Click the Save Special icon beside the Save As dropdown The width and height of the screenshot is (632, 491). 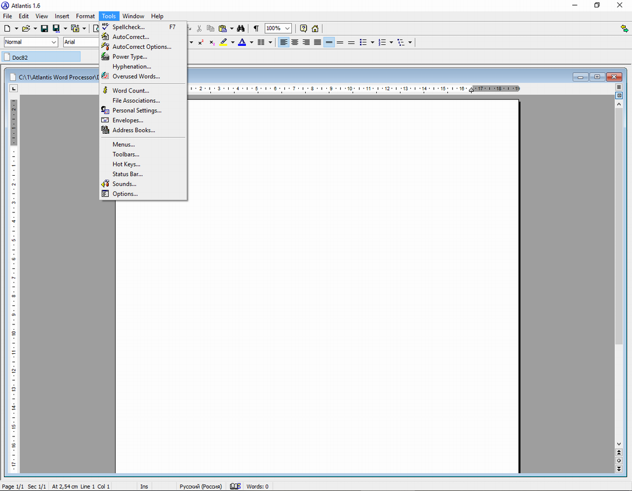click(x=75, y=29)
